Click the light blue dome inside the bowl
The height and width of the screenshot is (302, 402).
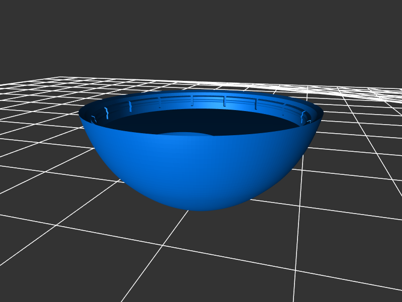(186, 134)
